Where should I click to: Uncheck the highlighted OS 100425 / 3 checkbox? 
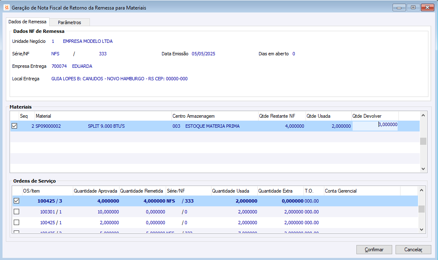pyautogui.click(x=16, y=201)
